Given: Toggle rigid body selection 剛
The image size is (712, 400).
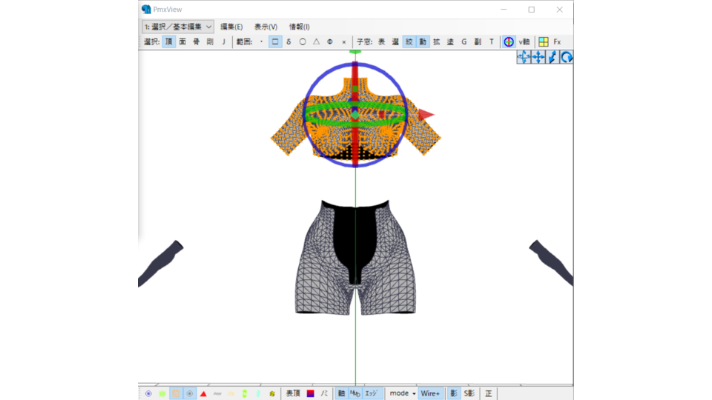Looking at the screenshot, I should click(x=210, y=41).
